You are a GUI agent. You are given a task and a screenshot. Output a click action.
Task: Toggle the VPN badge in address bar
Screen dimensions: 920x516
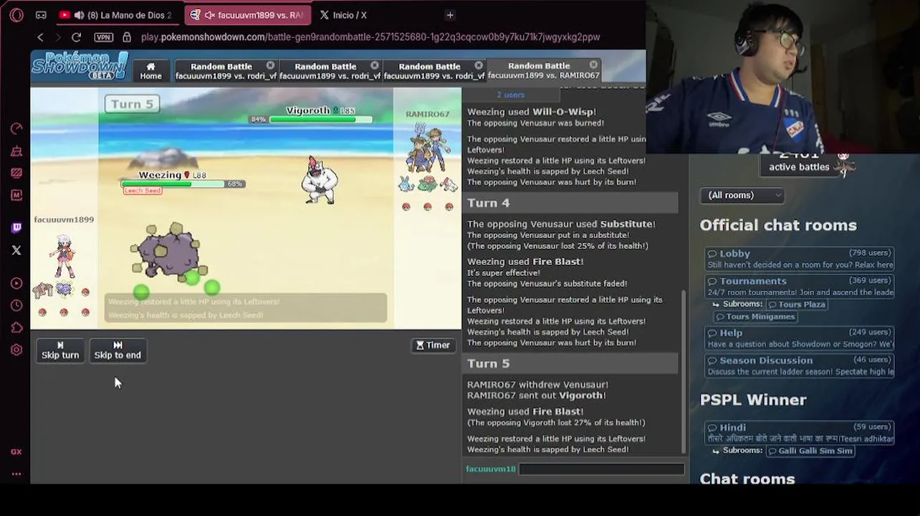click(x=103, y=37)
